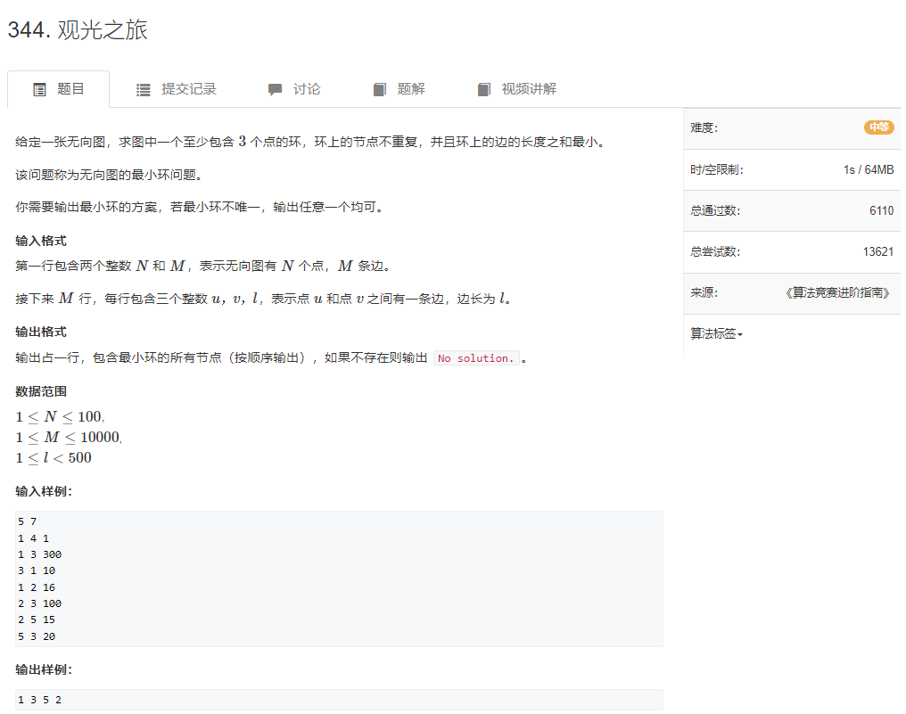Open the 讨论 tab
This screenshot has height=714, width=906.
pos(306,89)
